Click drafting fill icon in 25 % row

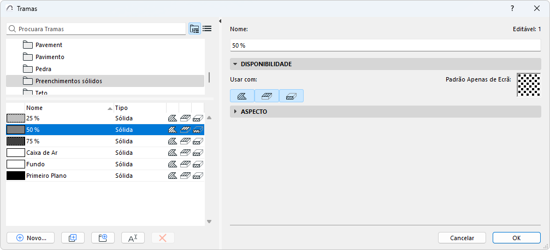coord(173,118)
